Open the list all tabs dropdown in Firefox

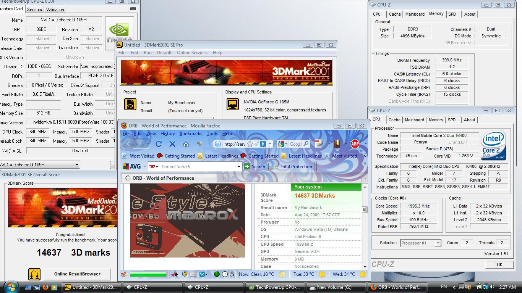[364, 178]
